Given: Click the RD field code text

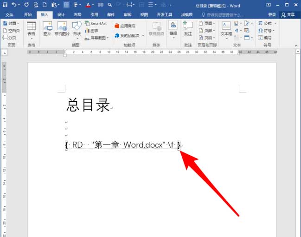Looking at the screenshot, I should 123,145.
